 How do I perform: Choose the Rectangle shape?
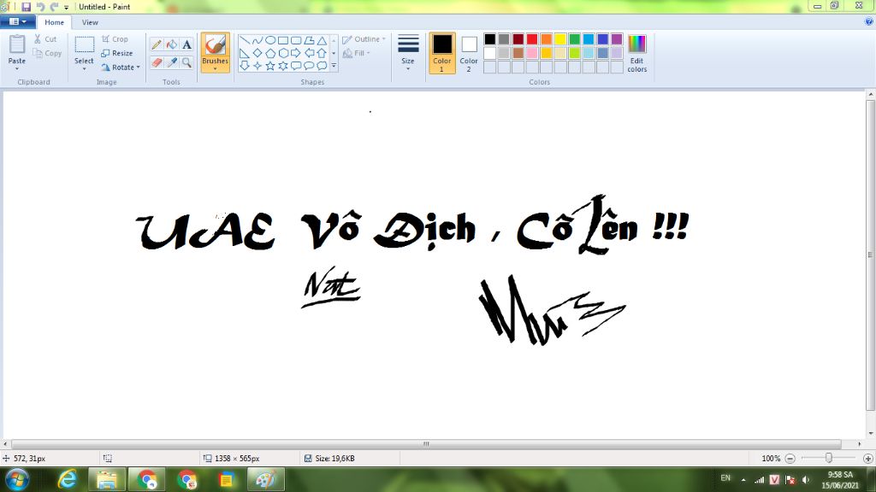click(x=282, y=40)
